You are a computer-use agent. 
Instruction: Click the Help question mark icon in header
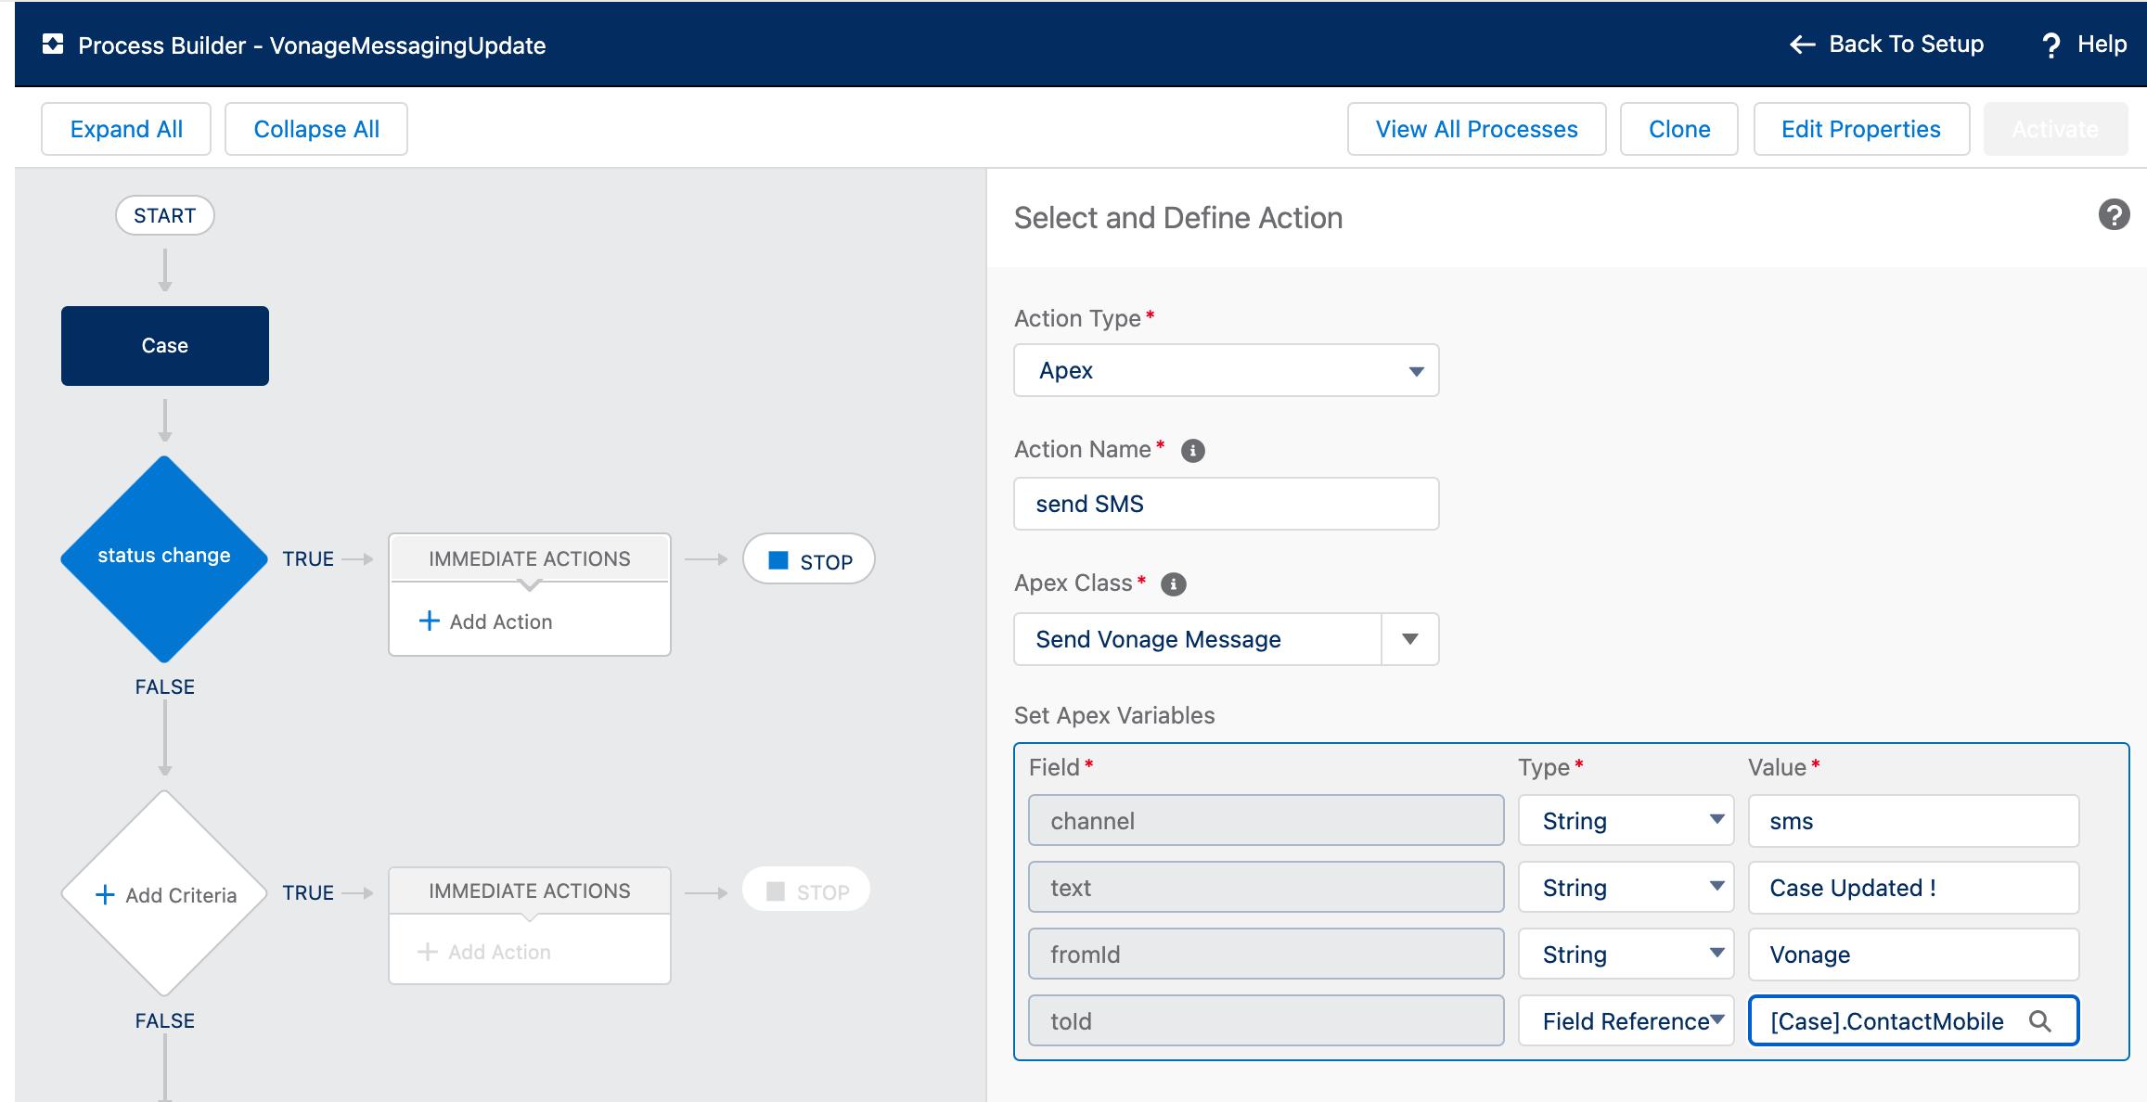(2051, 45)
